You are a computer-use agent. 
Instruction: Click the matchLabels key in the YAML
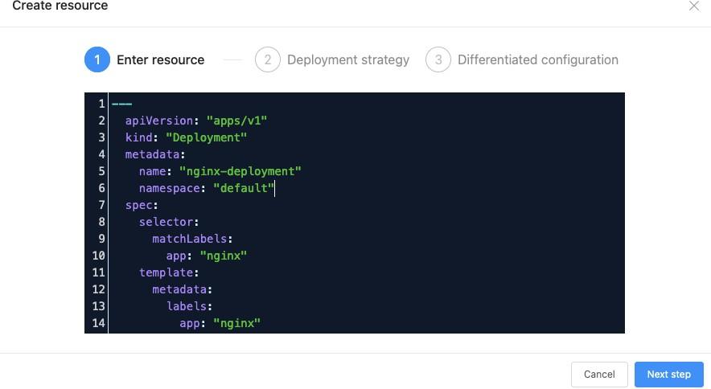(191, 239)
